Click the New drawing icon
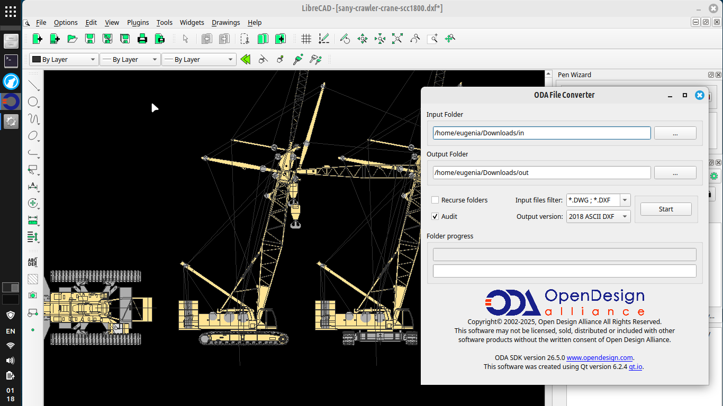Image resolution: width=723 pixels, height=406 pixels. coord(38,39)
